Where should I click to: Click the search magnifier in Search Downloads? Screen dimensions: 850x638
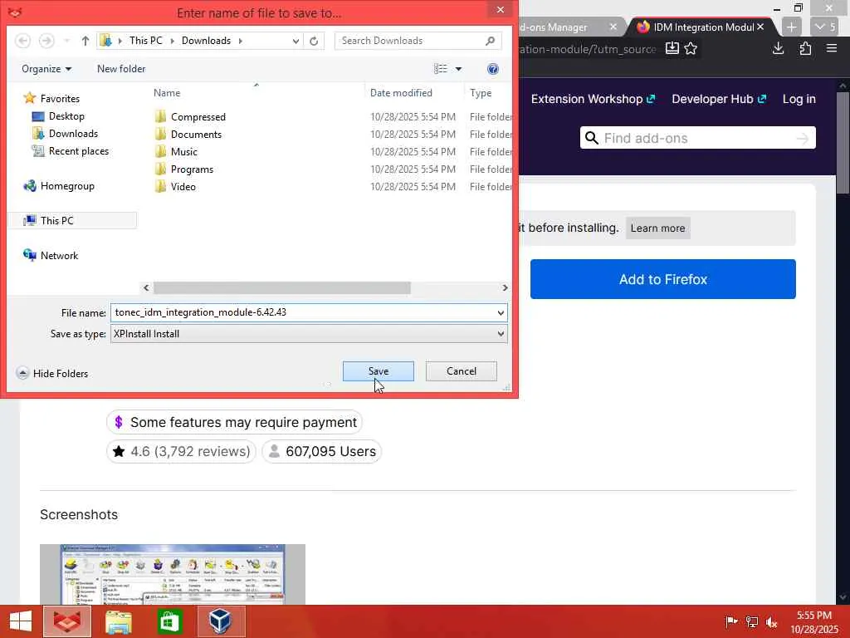point(490,41)
